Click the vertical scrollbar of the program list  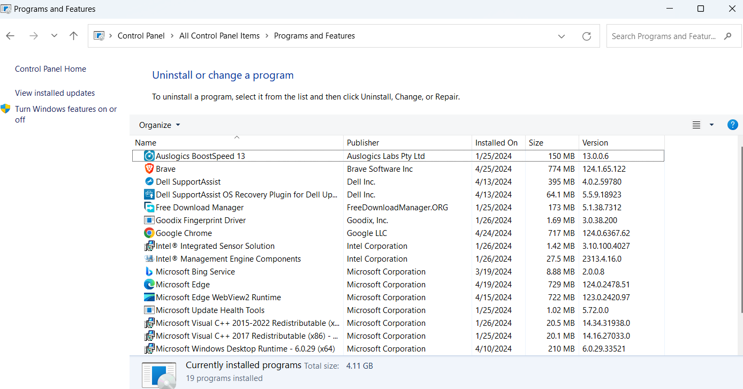(741, 230)
